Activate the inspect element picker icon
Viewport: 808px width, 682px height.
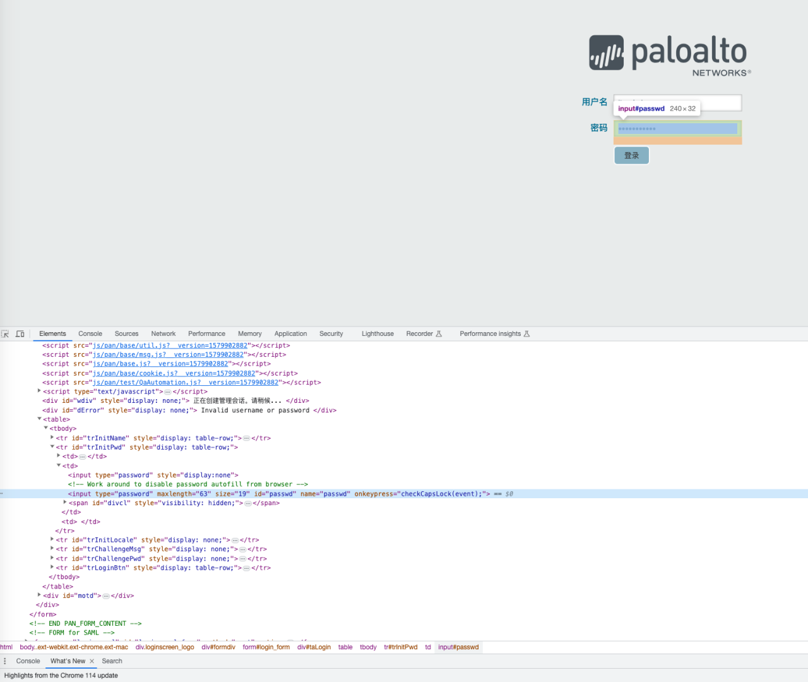(x=5, y=334)
